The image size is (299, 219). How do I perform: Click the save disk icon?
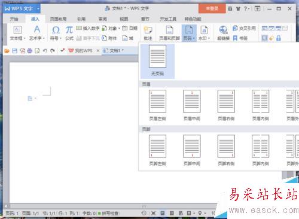pyautogui.click(x=14, y=51)
